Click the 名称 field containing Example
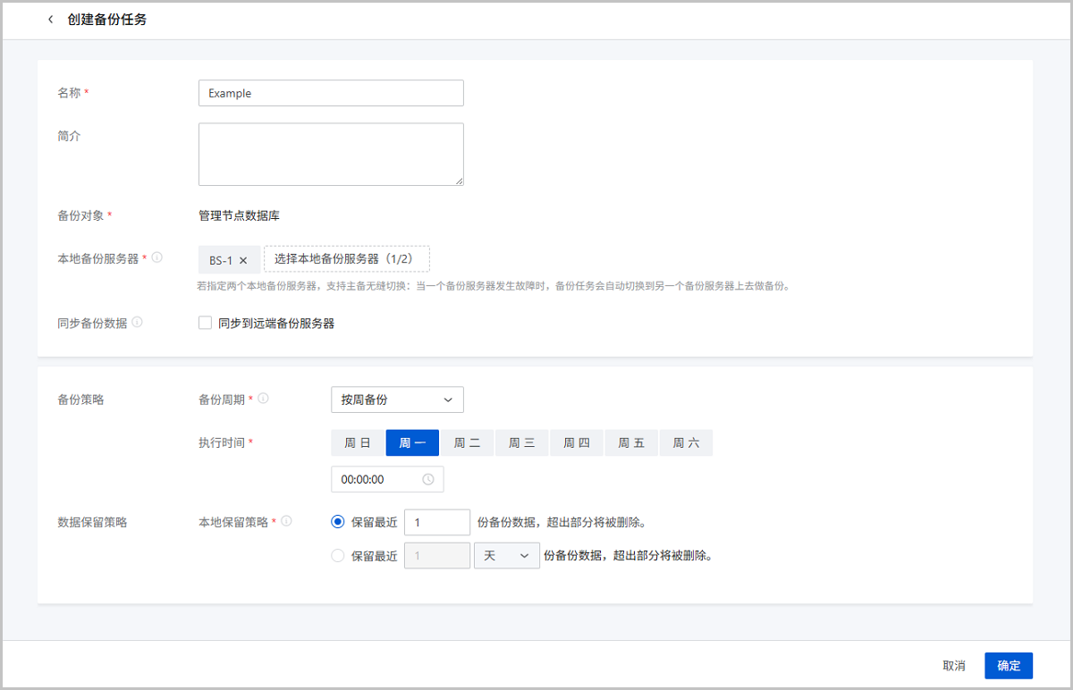The image size is (1073, 690). point(331,93)
